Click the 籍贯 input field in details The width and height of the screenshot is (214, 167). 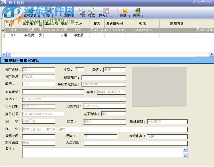coord(111,92)
